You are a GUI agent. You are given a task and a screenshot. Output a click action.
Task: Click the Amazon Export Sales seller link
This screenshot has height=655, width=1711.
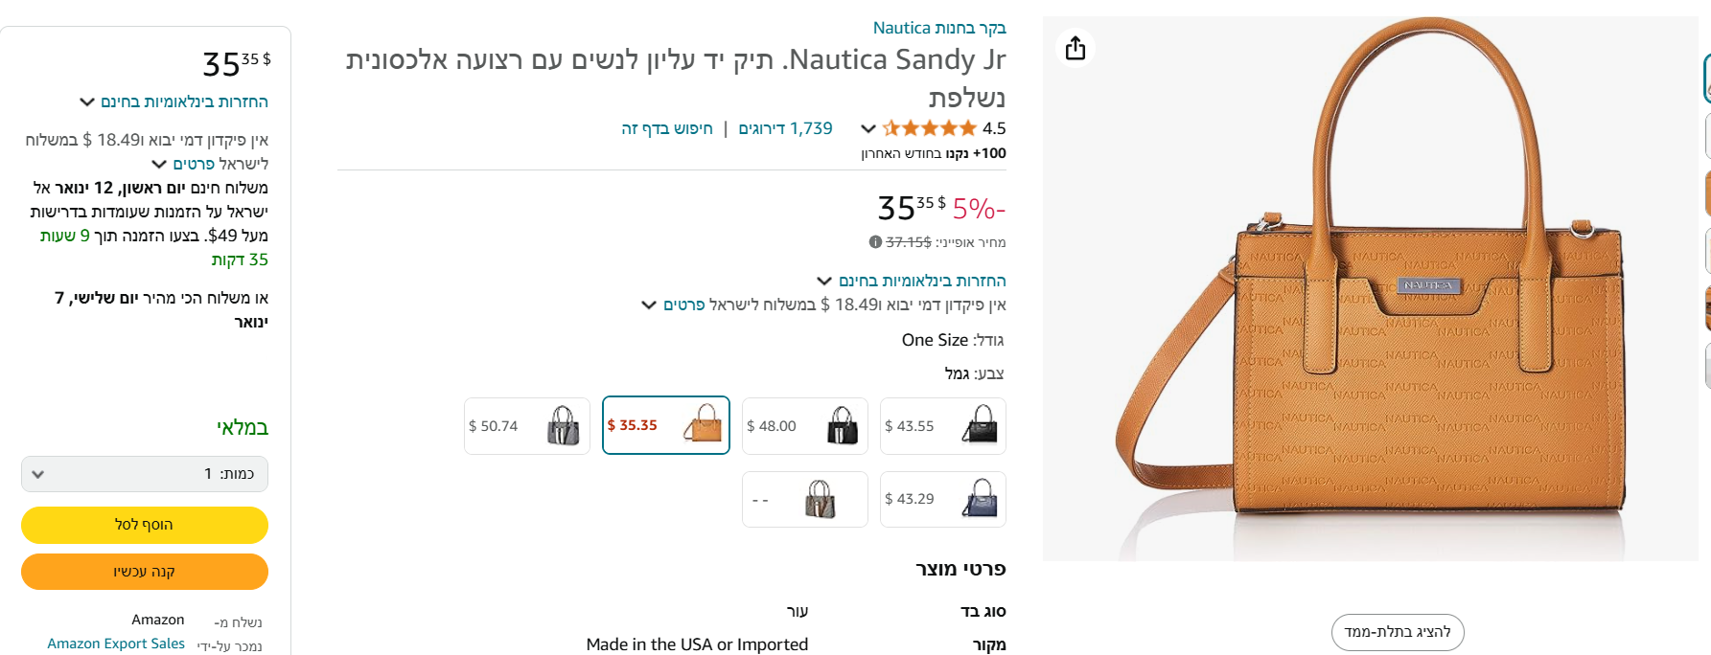click(116, 644)
